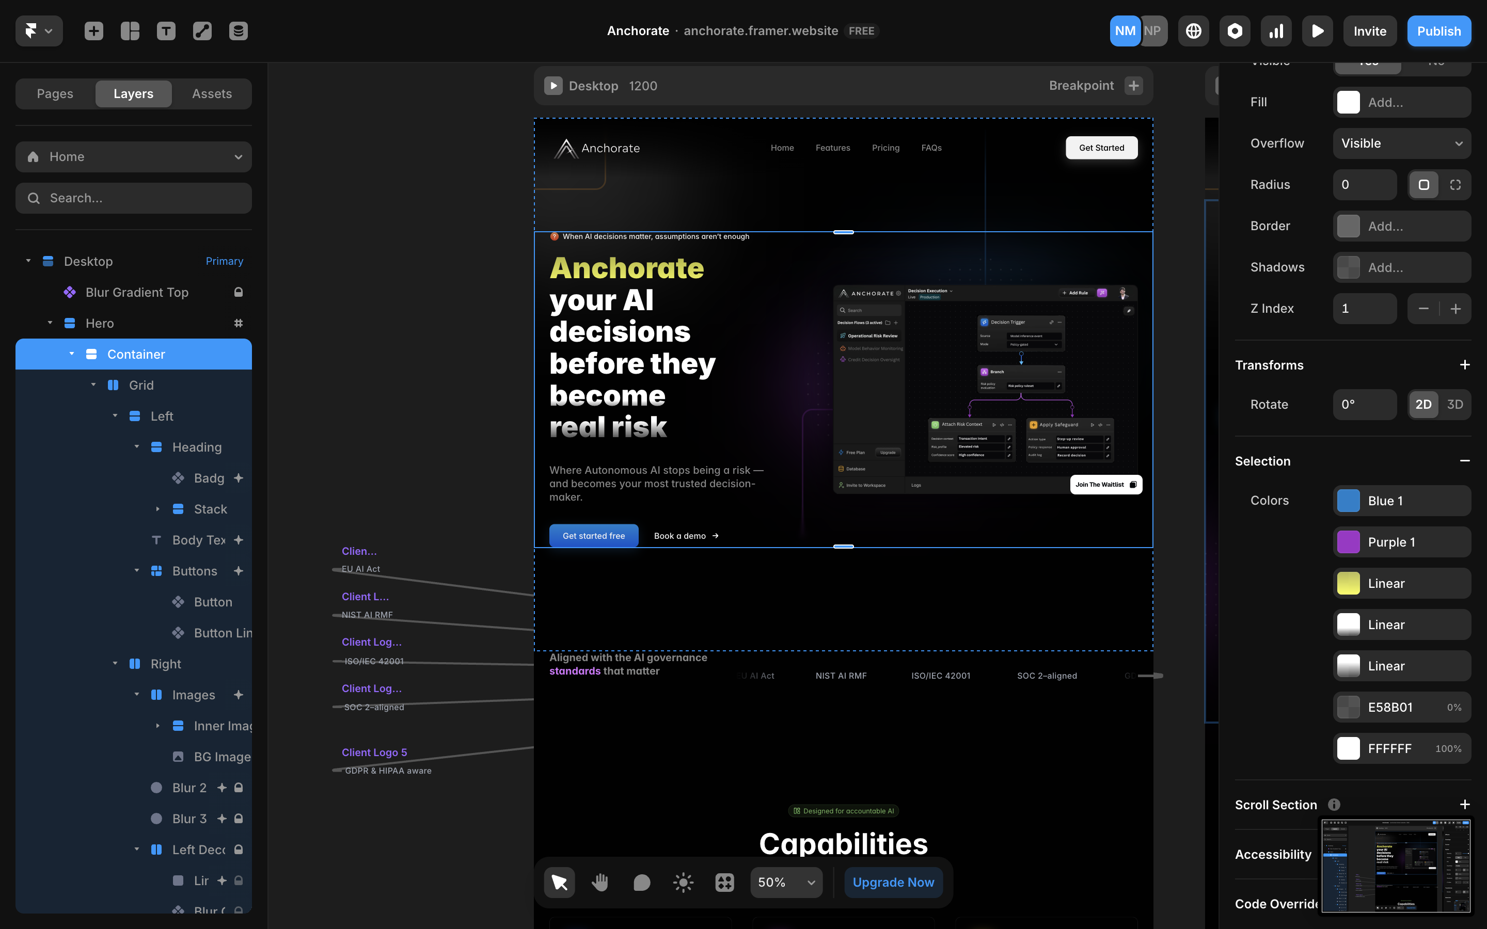Screen dimensions: 1487x929
Task: Switch to the Assets tab
Action: point(211,93)
